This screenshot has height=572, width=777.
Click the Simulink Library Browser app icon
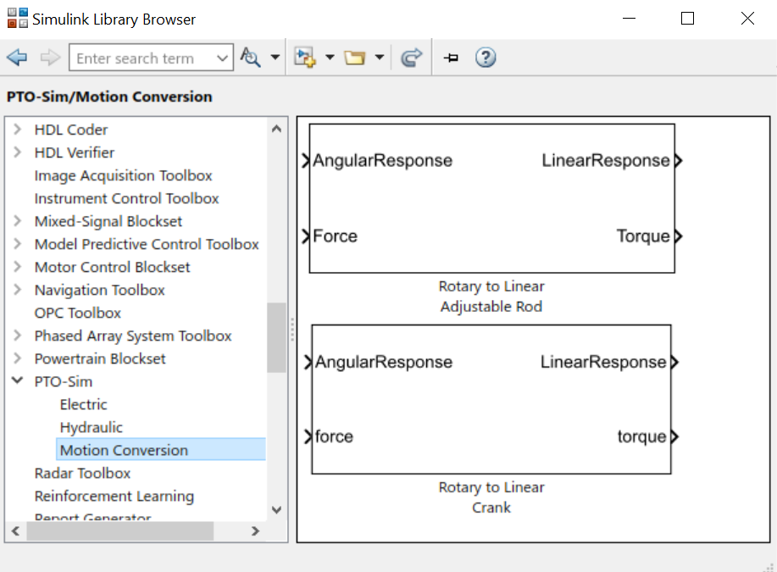click(x=17, y=19)
